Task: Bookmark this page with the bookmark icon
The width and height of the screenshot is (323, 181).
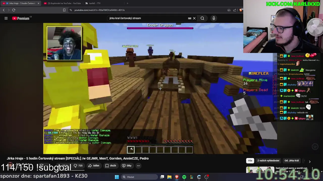Action: pos(64,10)
